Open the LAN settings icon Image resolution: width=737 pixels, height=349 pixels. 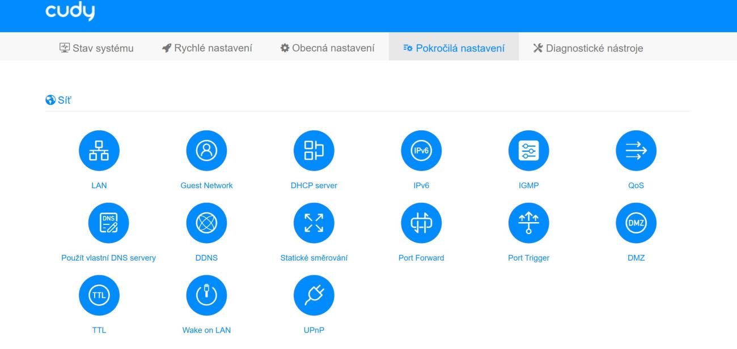pos(99,150)
